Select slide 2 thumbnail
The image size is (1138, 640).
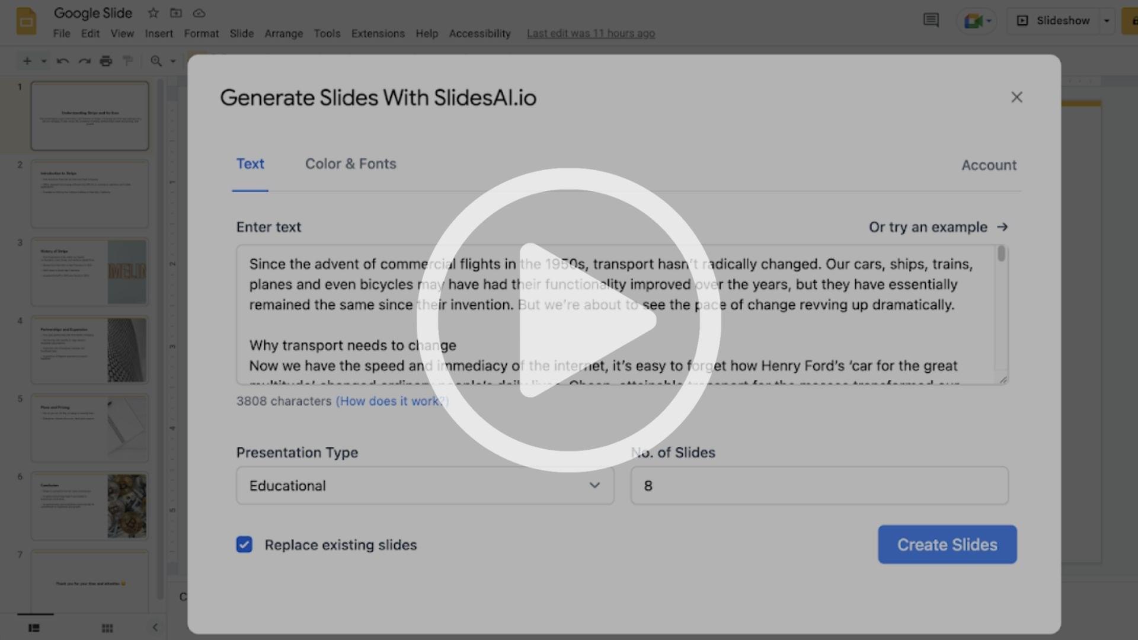click(x=89, y=194)
